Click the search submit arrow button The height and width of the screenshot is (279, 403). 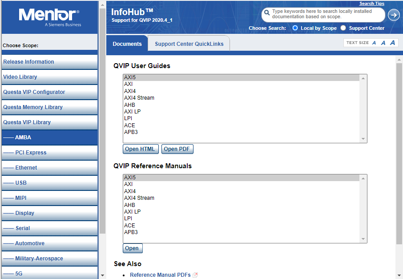pos(394,15)
